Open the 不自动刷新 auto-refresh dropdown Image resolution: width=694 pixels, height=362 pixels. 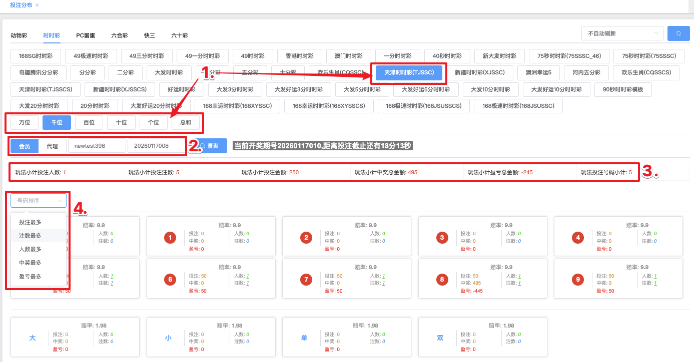(x=622, y=33)
